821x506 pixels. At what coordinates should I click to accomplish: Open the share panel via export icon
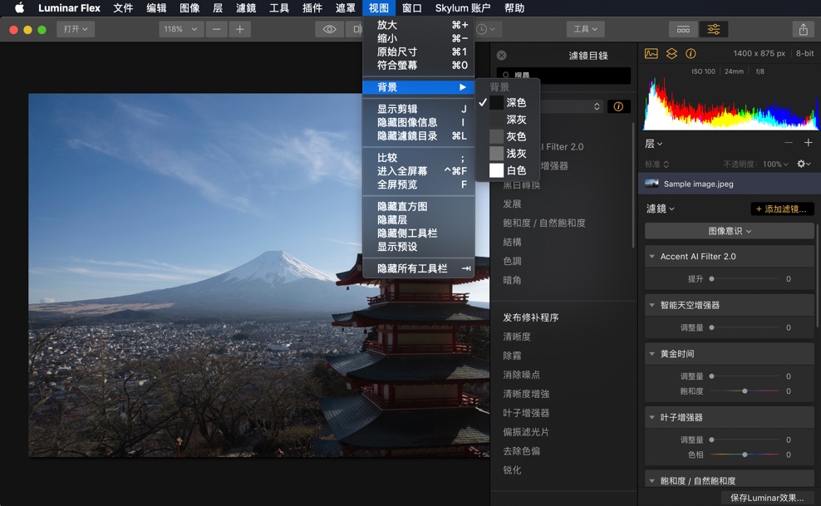click(x=803, y=28)
